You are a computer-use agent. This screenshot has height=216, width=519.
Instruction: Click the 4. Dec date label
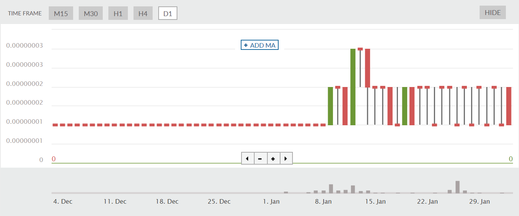(63, 201)
